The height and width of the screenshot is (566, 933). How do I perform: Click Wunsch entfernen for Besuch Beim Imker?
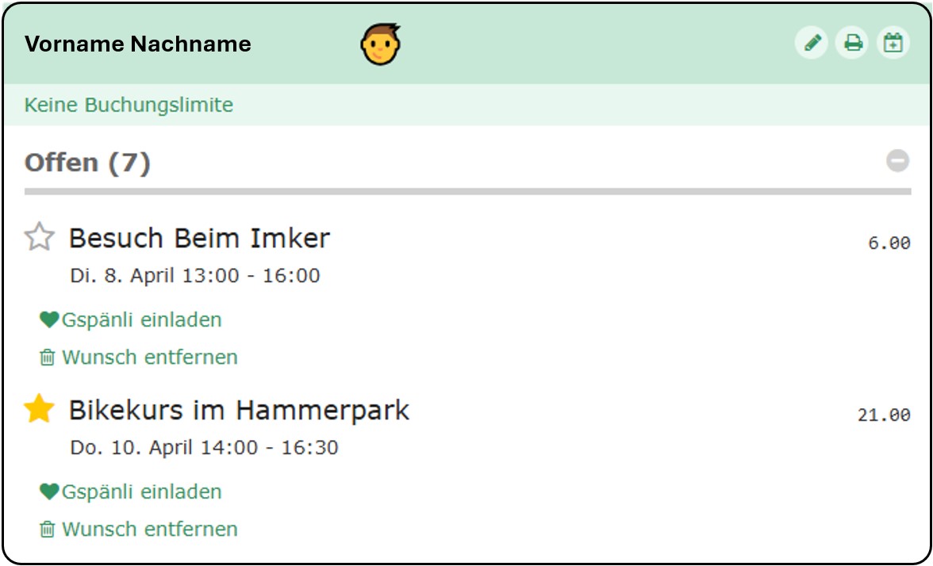[x=149, y=358]
